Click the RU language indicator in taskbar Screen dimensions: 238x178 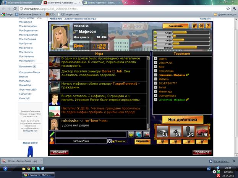(x=209, y=168)
